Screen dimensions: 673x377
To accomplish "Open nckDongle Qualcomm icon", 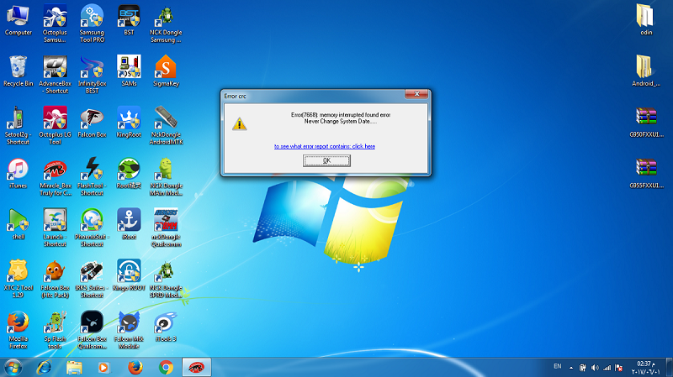I will (166, 228).
